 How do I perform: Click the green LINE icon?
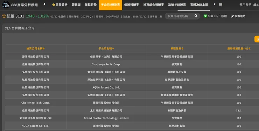tap(205, 16)
